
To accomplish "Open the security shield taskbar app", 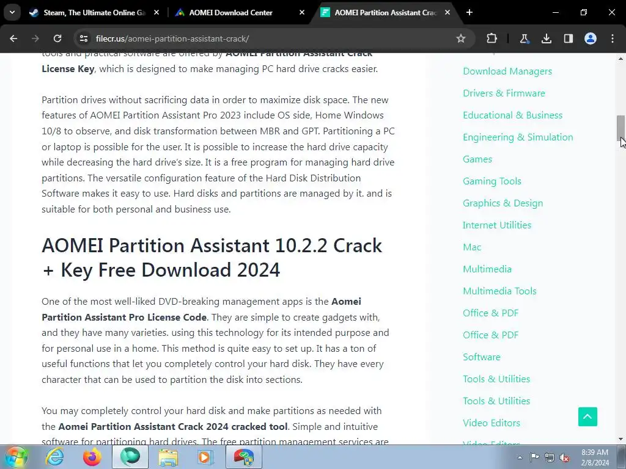I will [x=244, y=457].
